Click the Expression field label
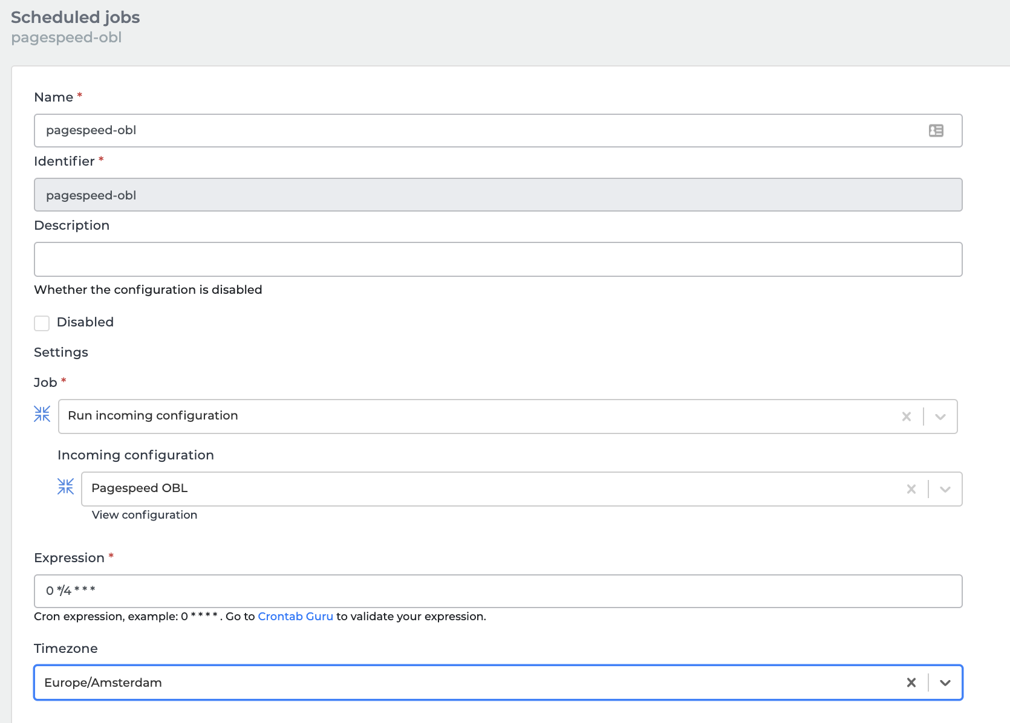 click(70, 558)
